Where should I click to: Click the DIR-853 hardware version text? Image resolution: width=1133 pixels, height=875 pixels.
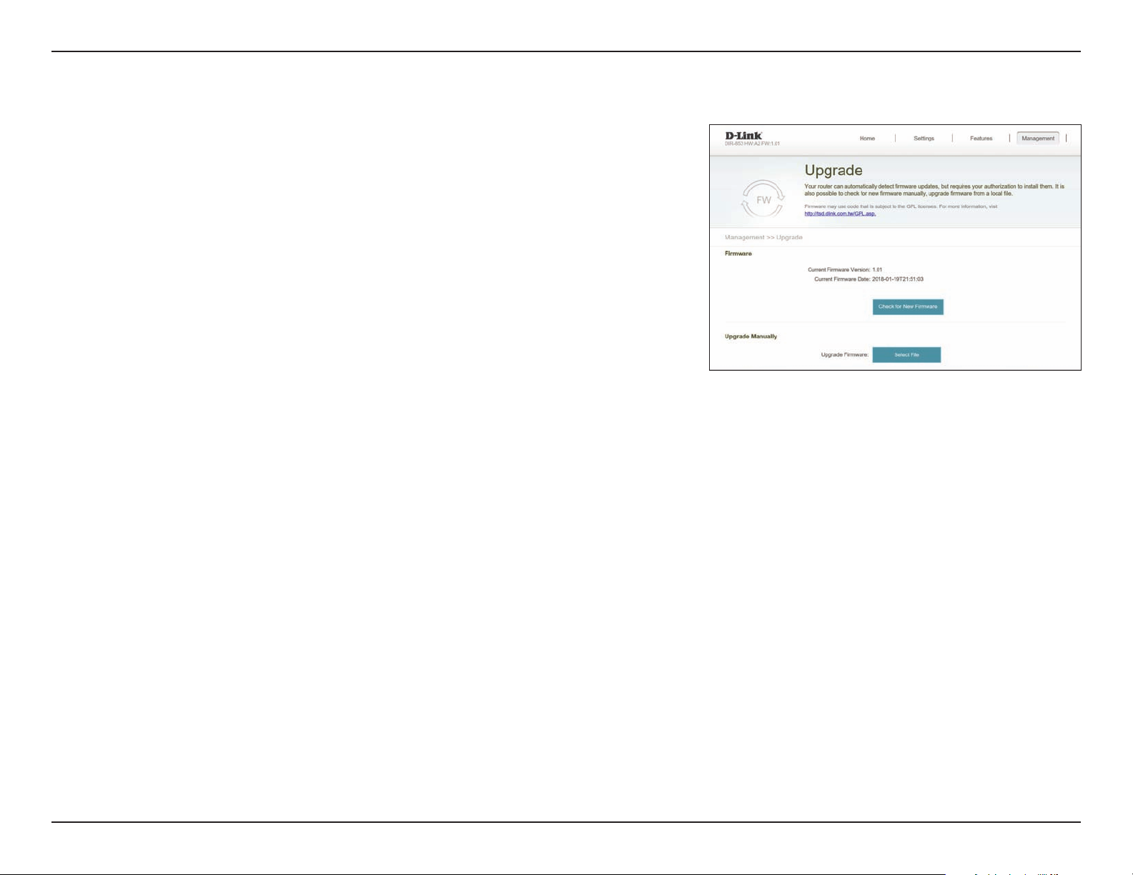[752, 144]
